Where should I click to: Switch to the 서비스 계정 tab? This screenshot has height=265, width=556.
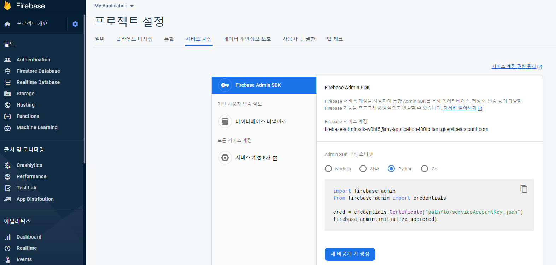(x=199, y=39)
